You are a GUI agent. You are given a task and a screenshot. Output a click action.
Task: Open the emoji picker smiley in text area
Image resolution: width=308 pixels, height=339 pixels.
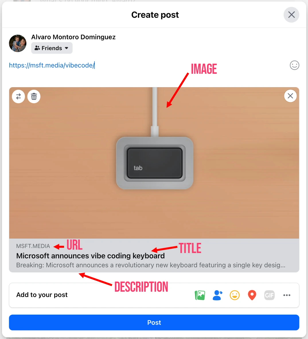pyautogui.click(x=295, y=65)
